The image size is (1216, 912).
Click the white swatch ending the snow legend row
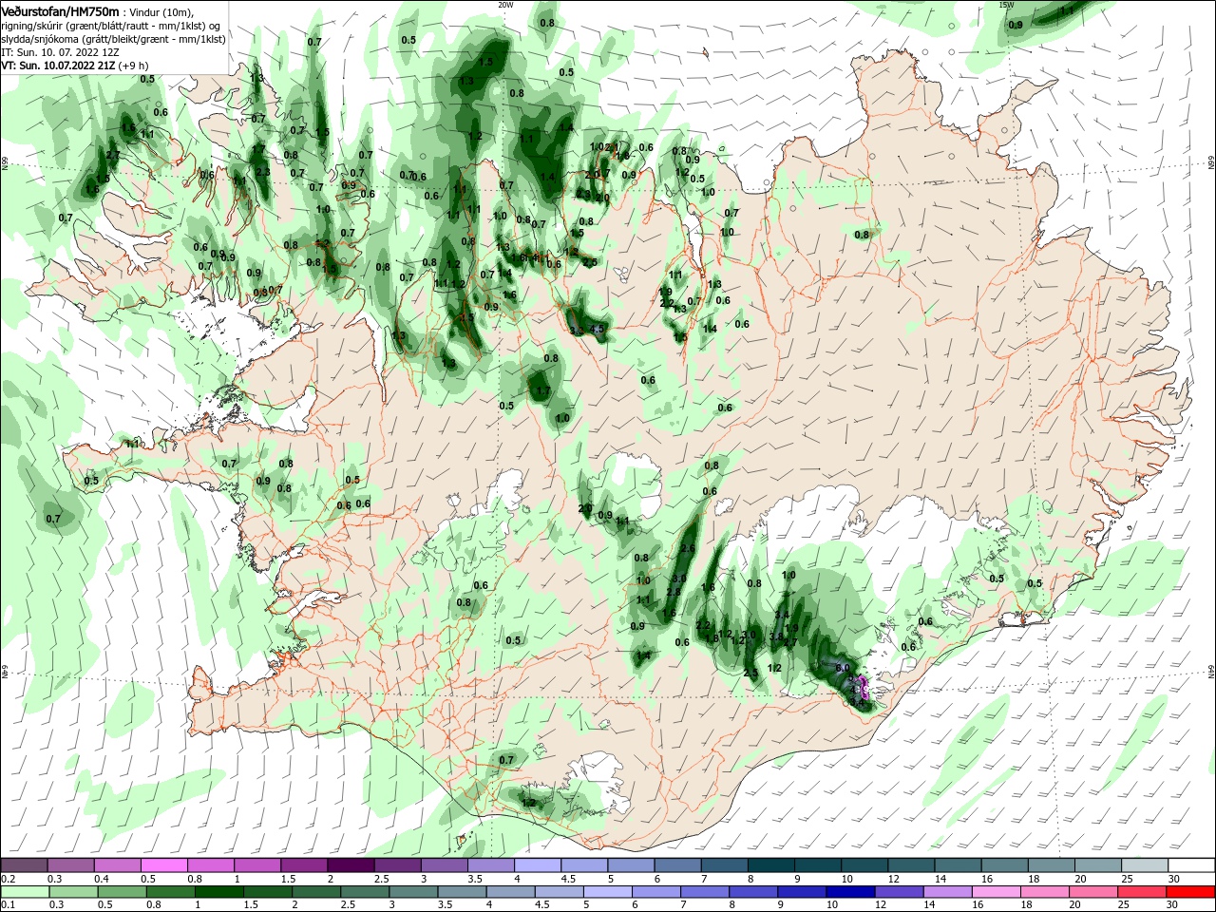[x=1191, y=864]
